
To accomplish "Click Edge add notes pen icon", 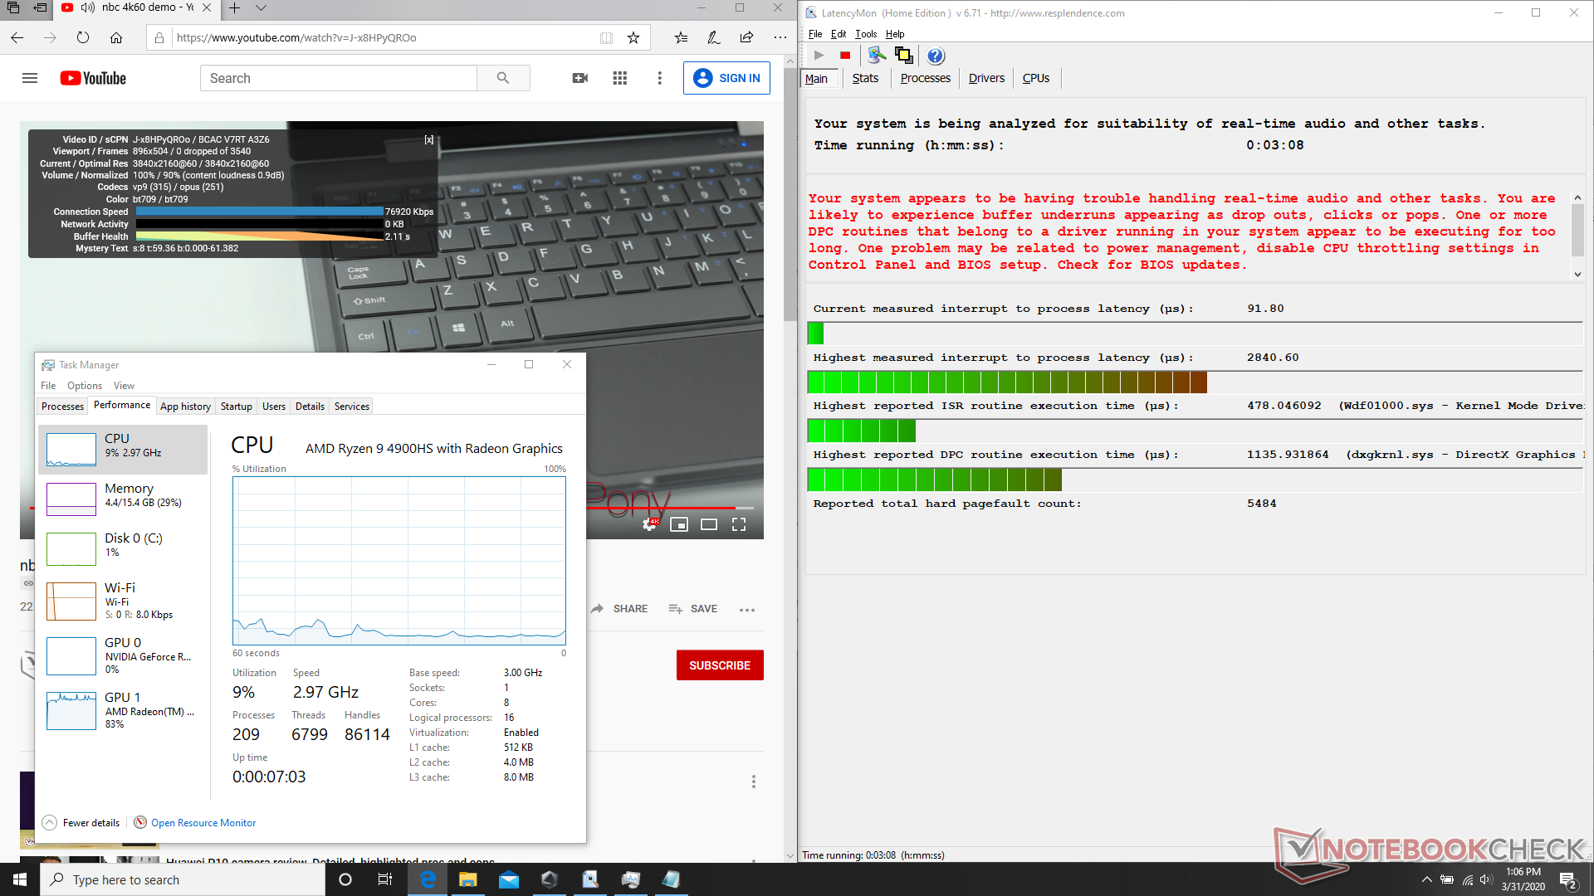I will (x=713, y=37).
